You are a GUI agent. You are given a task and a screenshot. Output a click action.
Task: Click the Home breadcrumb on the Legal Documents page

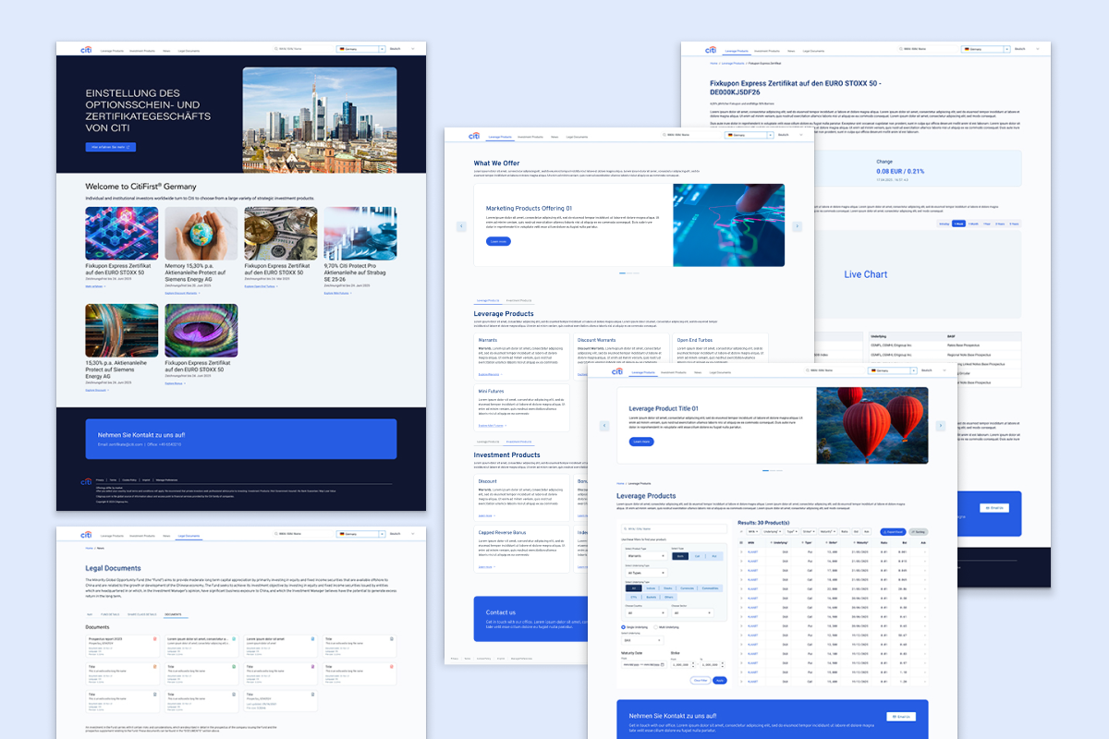[x=89, y=548]
